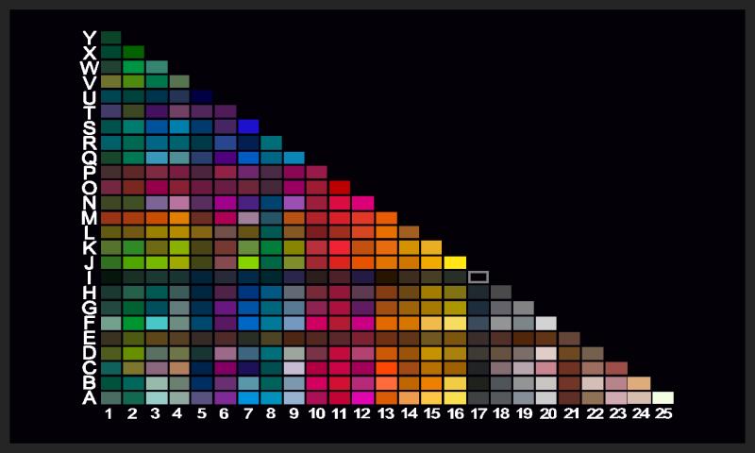Image resolution: width=755 pixels, height=453 pixels.
Task: Select the taupe brown swatch at D22
Action: click(x=593, y=353)
